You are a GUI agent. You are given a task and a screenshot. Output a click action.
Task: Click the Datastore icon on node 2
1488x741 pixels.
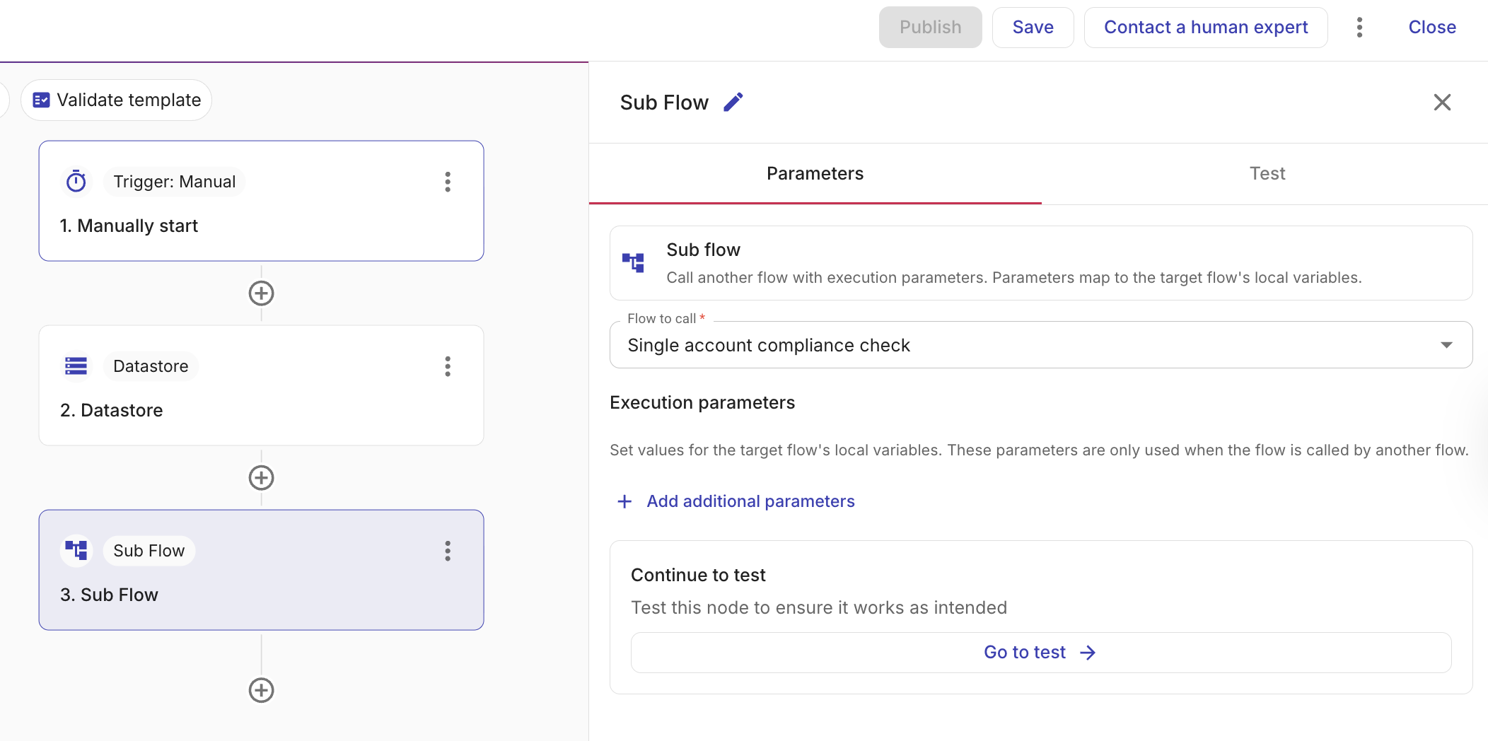tap(76, 366)
